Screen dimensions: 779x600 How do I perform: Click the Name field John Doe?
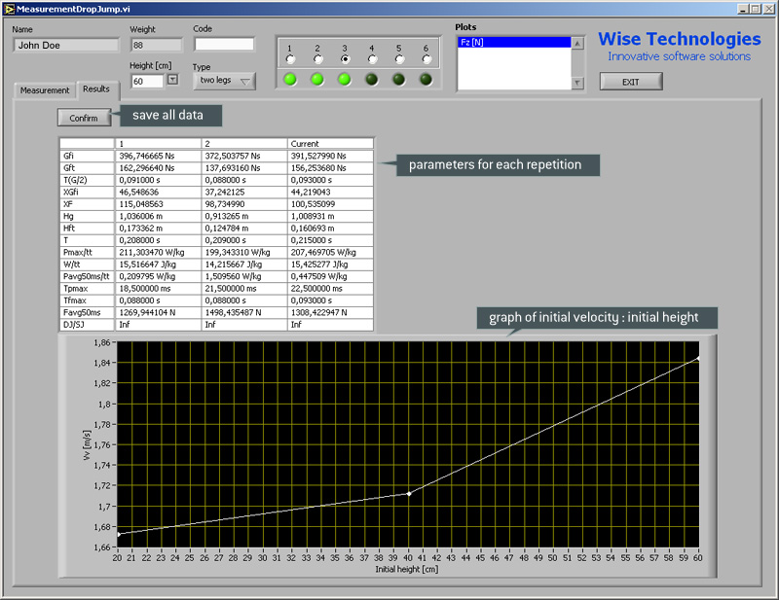click(66, 45)
